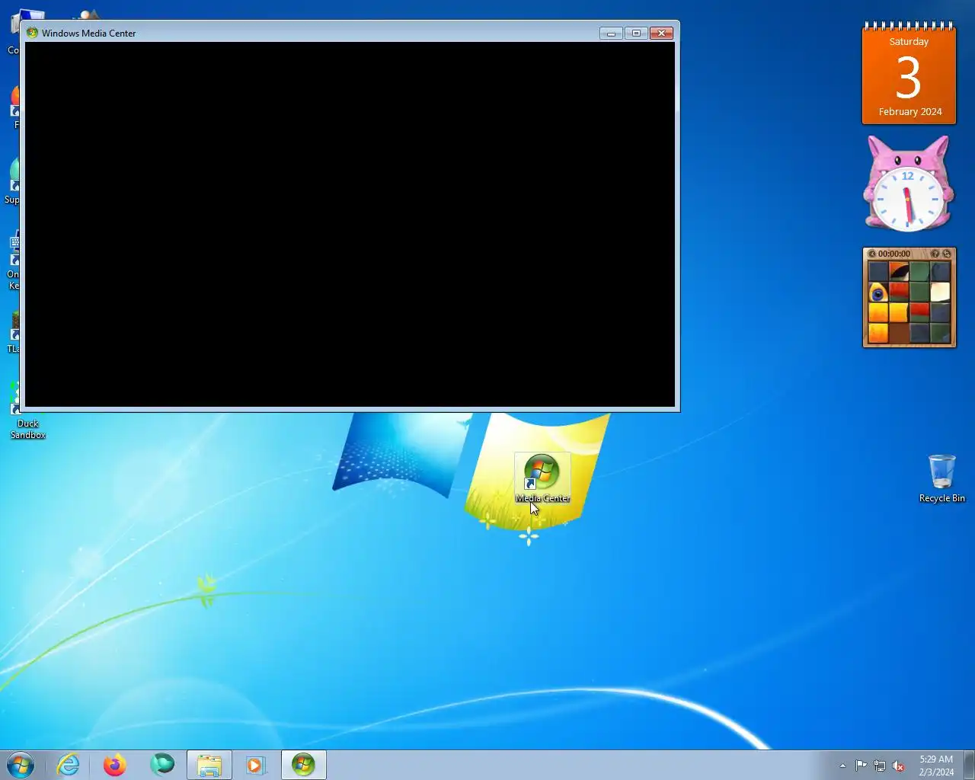Click the muted volume speaker tray icon
The width and height of the screenshot is (975, 780).
899,766
